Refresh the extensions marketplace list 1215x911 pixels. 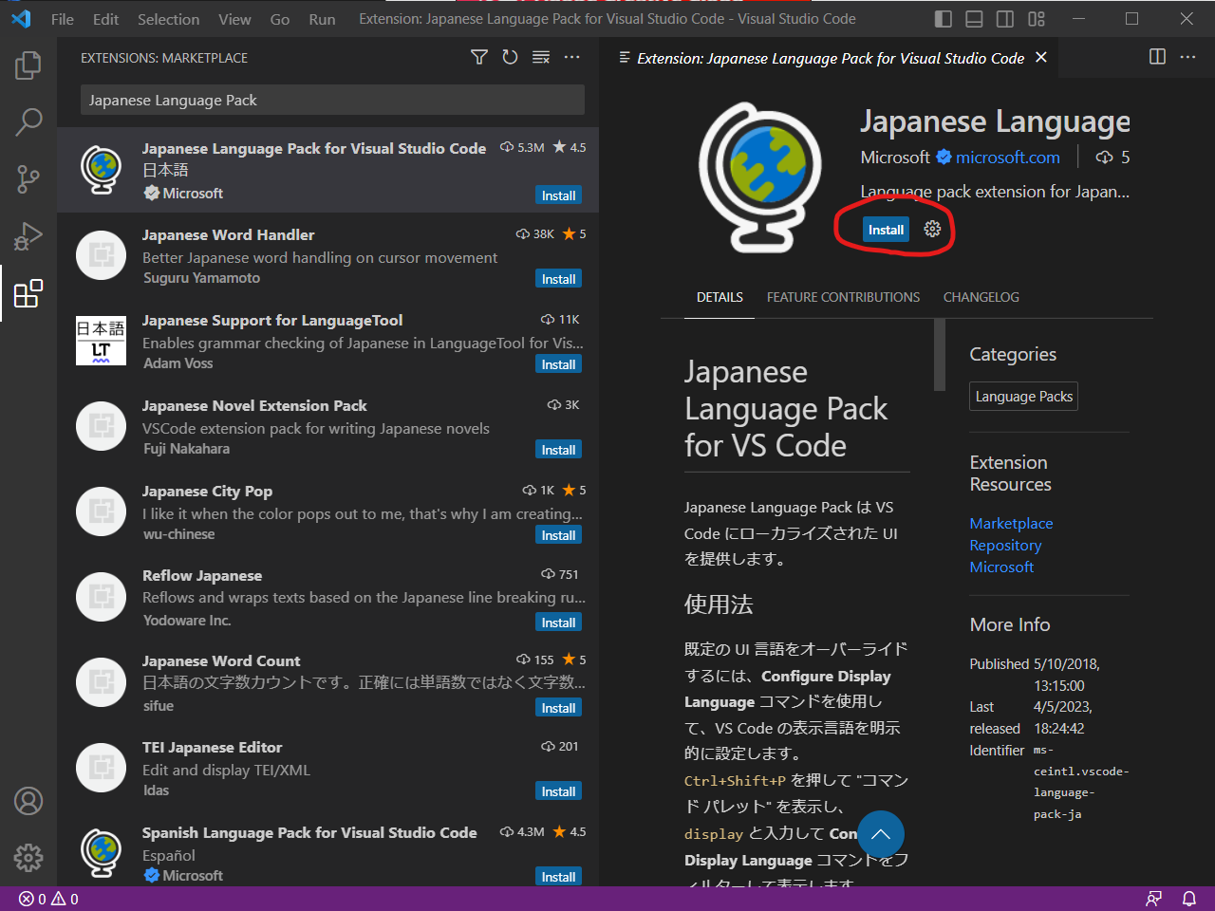pyautogui.click(x=510, y=58)
